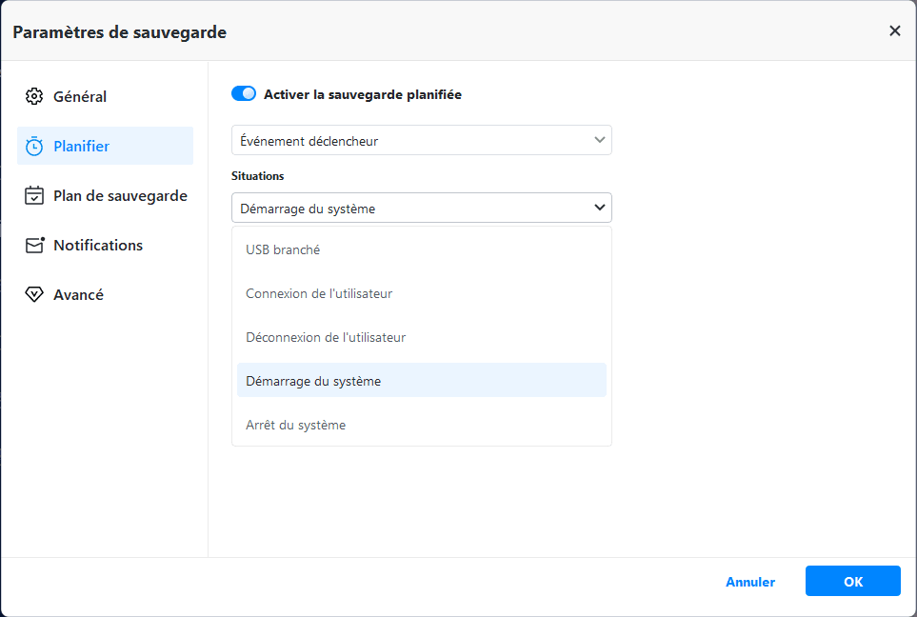Screen dimensions: 917x617
Task: Open the Événement déclencheur dropdown
Action: (421, 141)
